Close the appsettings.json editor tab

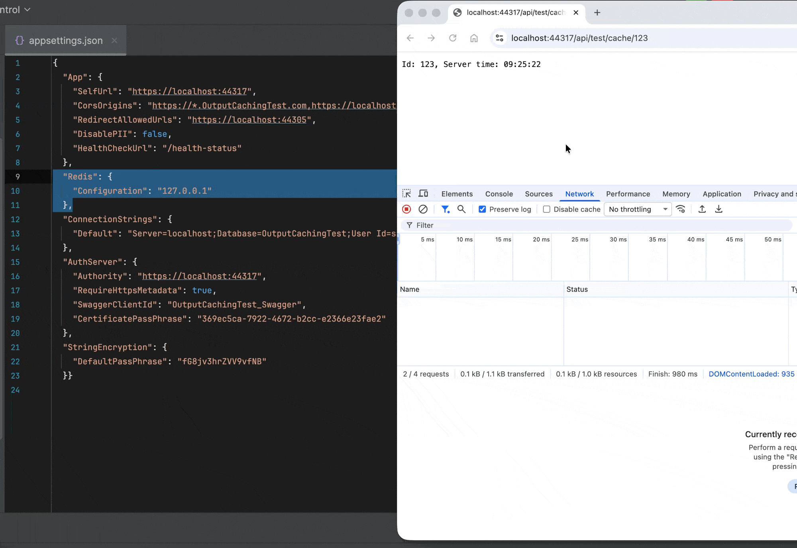[x=114, y=41]
